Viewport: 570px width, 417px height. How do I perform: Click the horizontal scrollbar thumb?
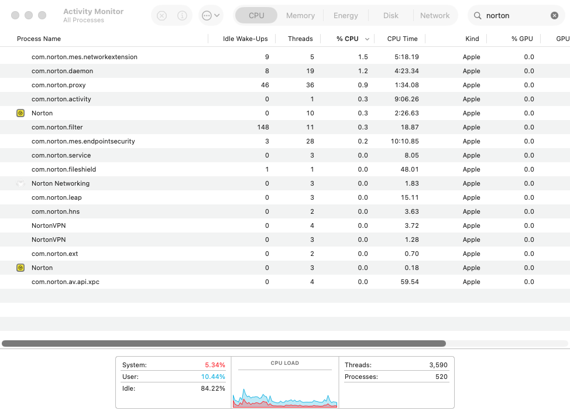pyautogui.click(x=224, y=343)
